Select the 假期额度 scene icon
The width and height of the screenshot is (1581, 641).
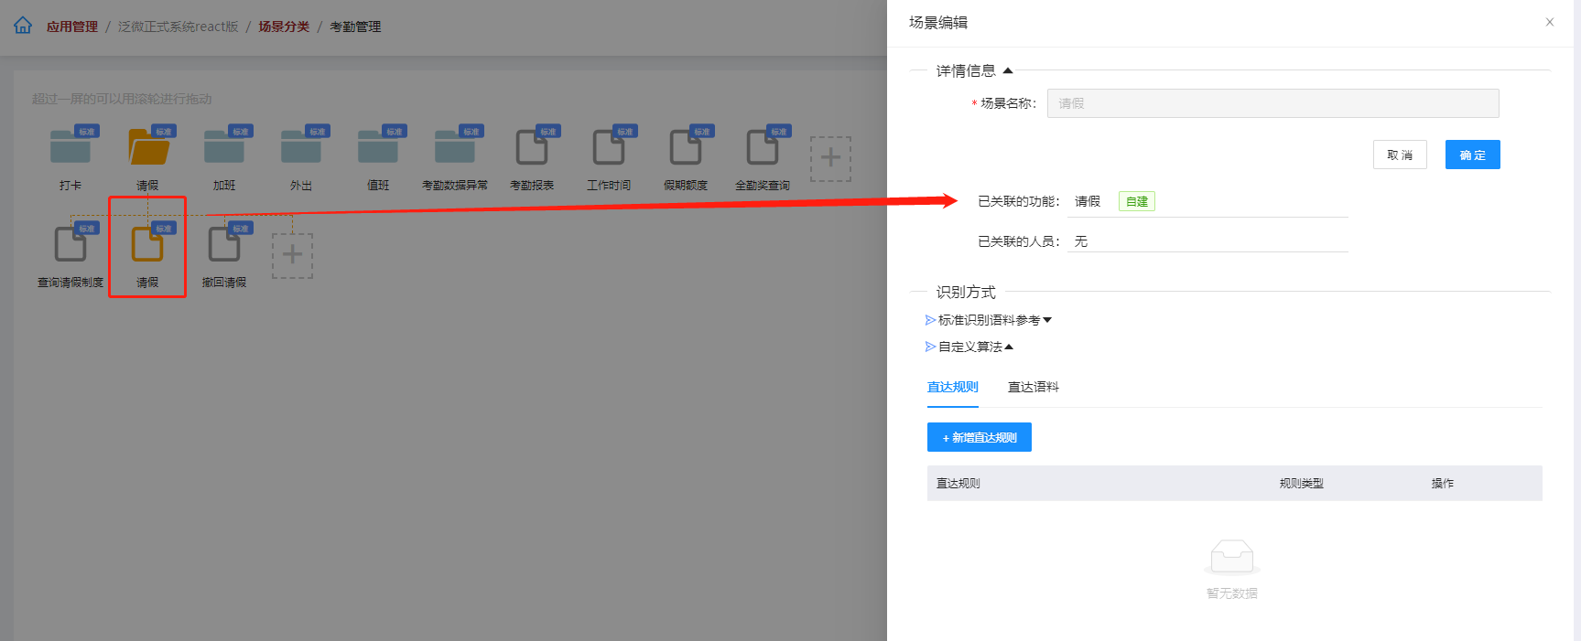point(686,146)
